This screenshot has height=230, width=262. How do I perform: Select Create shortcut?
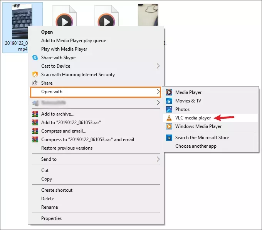tap(96, 190)
